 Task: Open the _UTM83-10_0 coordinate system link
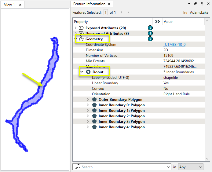pyautogui.click(x=174, y=45)
